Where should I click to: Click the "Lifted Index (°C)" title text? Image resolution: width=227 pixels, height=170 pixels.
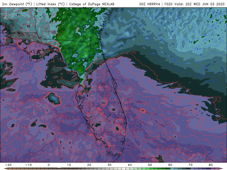(x=51, y=4)
